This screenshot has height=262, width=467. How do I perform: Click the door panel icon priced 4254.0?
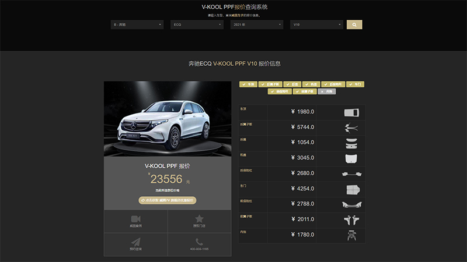pos(350,189)
